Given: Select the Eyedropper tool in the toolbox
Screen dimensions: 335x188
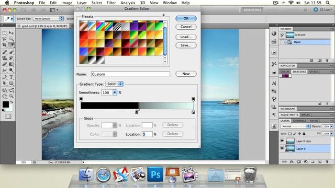Looking at the screenshot, I should [11, 45].
